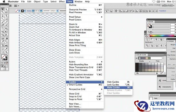The width and height of the screenshot is (176, 112).
Task: Open the stroke weight dropdown
Action: tap(41, 11)
